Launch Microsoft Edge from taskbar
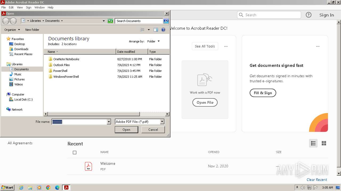 (57, 188)
